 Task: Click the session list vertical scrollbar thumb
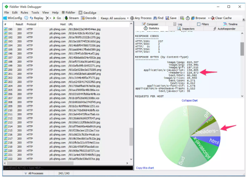click(131, 137)
